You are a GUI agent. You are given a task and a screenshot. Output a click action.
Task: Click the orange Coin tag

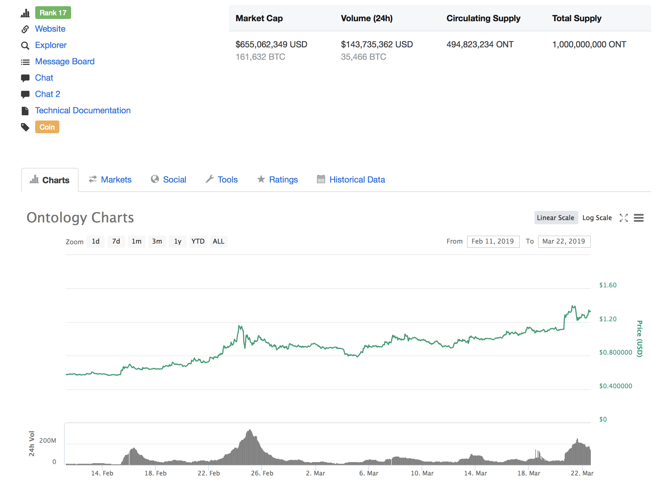click(47, 127)
